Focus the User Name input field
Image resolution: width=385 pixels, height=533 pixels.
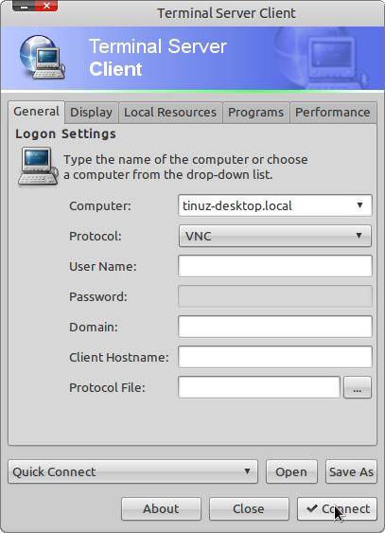275,266
